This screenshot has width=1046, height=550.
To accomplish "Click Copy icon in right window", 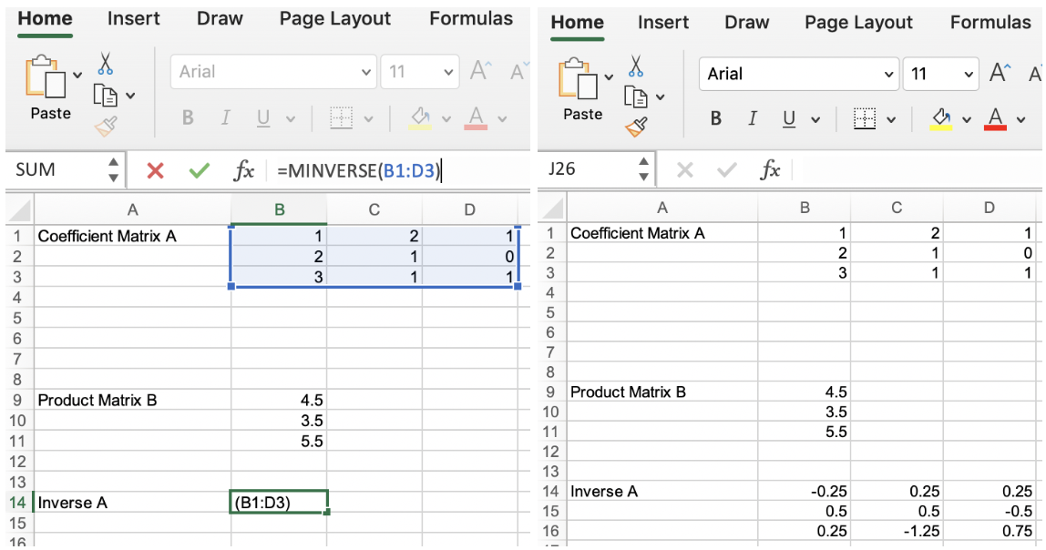I will 636,97.
